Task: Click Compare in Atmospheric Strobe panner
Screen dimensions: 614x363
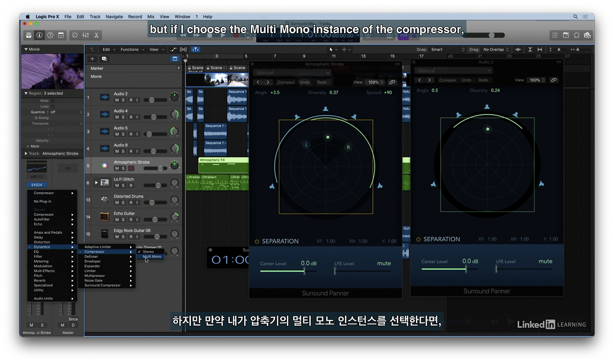Action: pyautogui.click(x=286, y=82)
